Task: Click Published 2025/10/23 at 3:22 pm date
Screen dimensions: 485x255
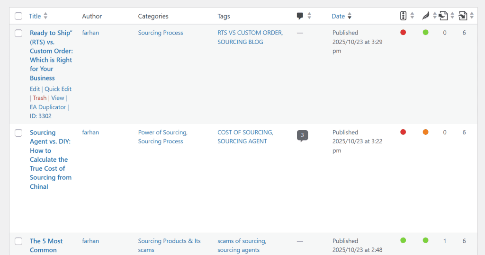Action: 357,141
